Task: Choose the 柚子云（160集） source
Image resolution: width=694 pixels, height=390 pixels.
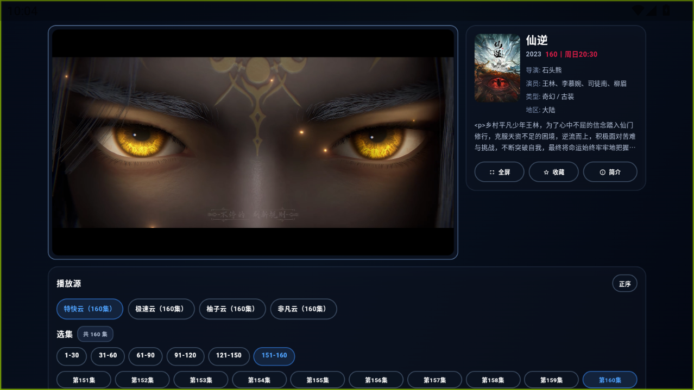Action: pyautogui.click(x=232, y=309)
